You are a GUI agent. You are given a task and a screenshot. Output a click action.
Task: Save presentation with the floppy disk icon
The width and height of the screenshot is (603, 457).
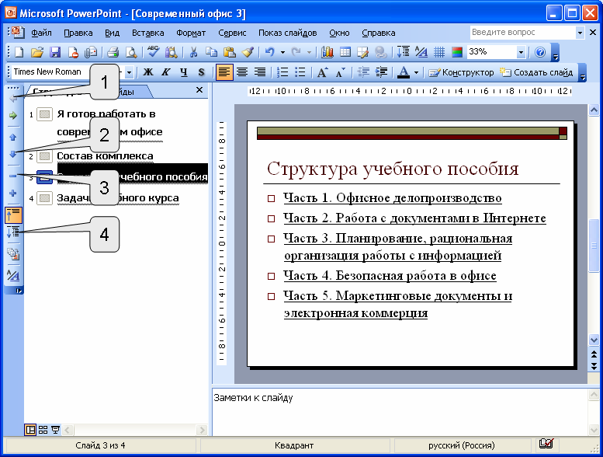[55, 52]
